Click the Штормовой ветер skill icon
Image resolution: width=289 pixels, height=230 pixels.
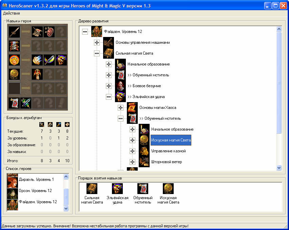[144, 162]
